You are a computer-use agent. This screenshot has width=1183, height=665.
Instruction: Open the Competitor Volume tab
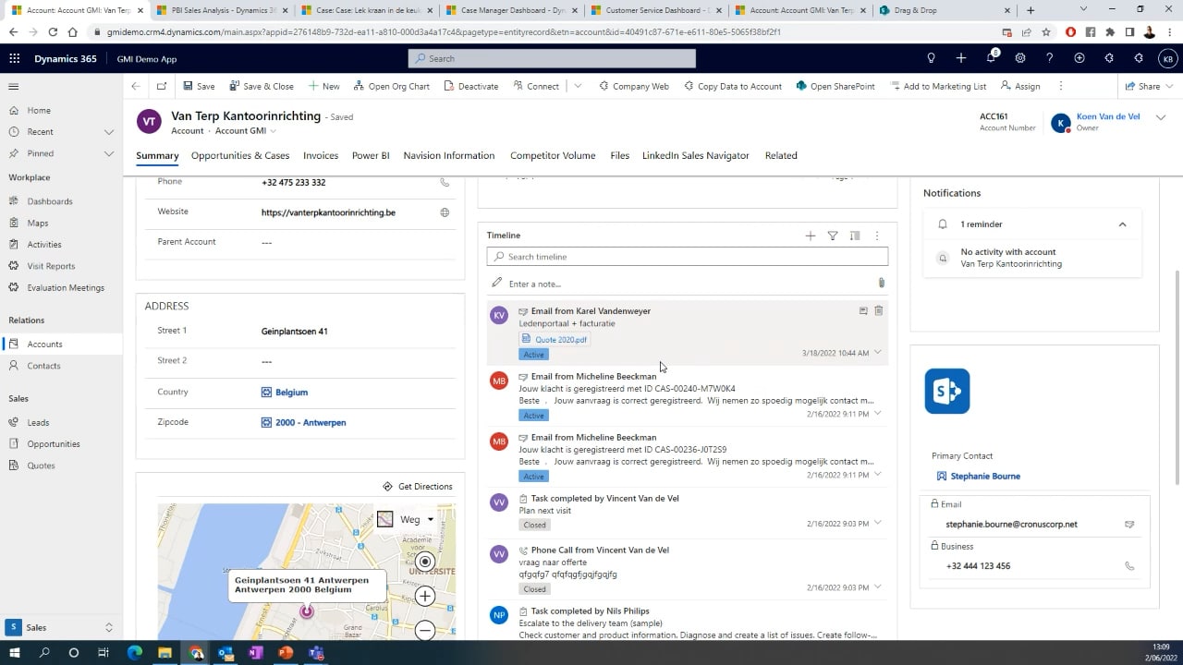tap(553, 155)
